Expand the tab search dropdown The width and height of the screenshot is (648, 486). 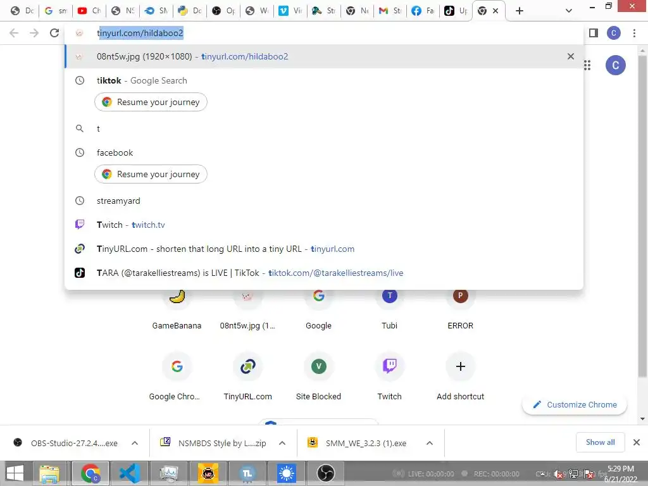coord(569,11)
